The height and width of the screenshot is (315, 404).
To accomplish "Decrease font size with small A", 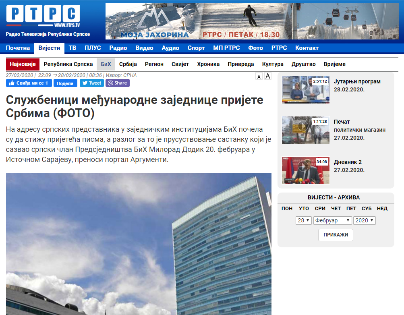I will (259, 77).
